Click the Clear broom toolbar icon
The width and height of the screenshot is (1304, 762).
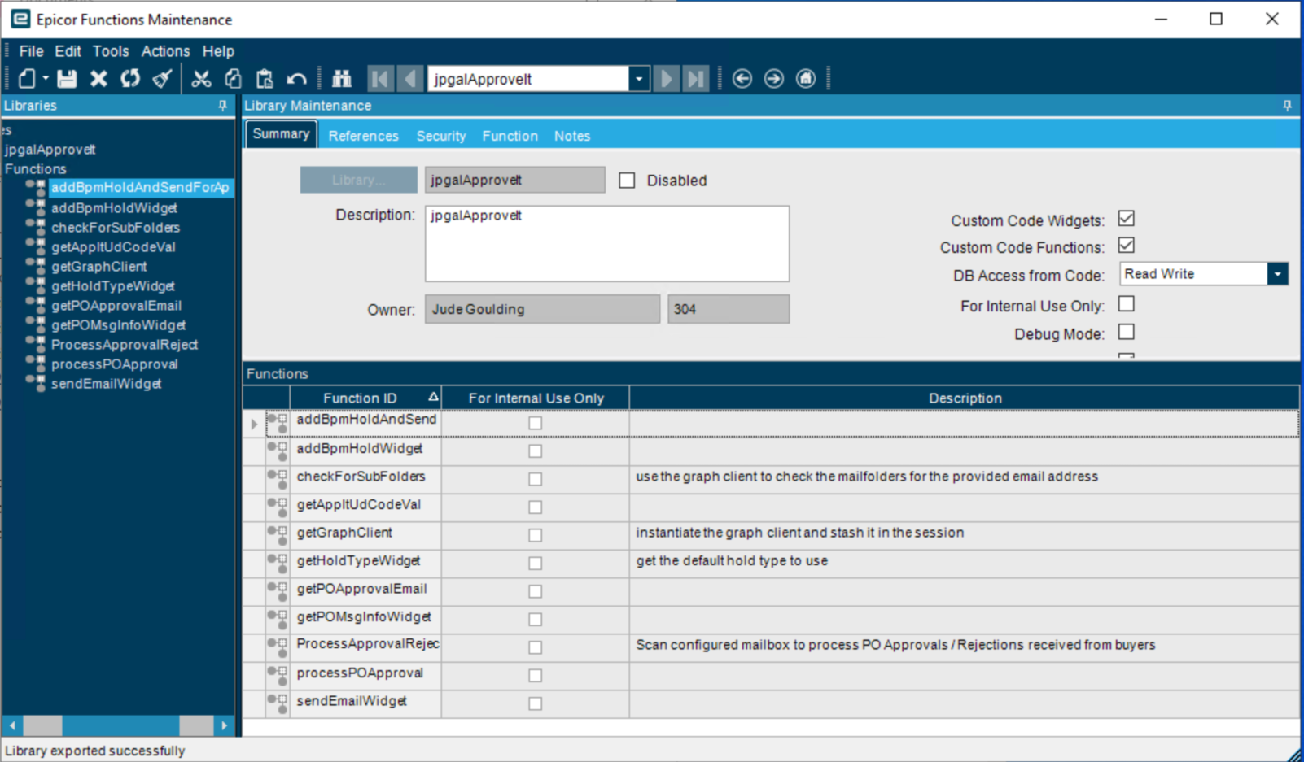(x=163, y=79)
